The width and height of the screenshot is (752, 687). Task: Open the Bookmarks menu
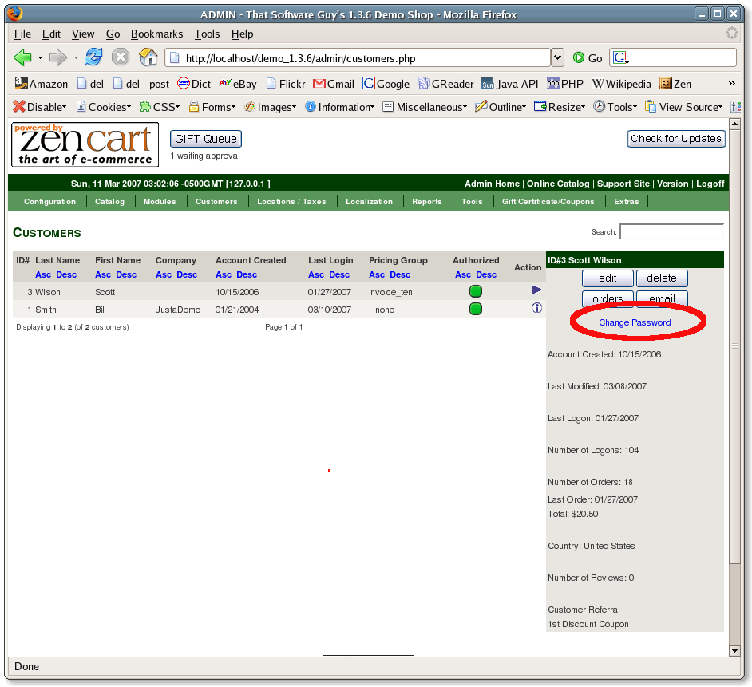coord(156,34)
